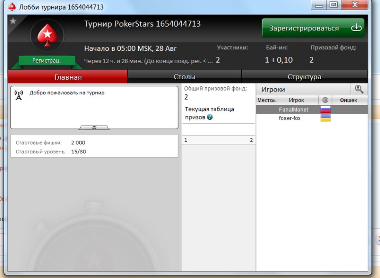Click the Russian flag next to FanatMonet
Screen dimensions: 380x278
(x=325, y=110)
